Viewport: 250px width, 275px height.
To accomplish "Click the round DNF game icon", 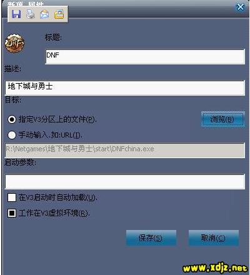I will click(x=14, y=43).
